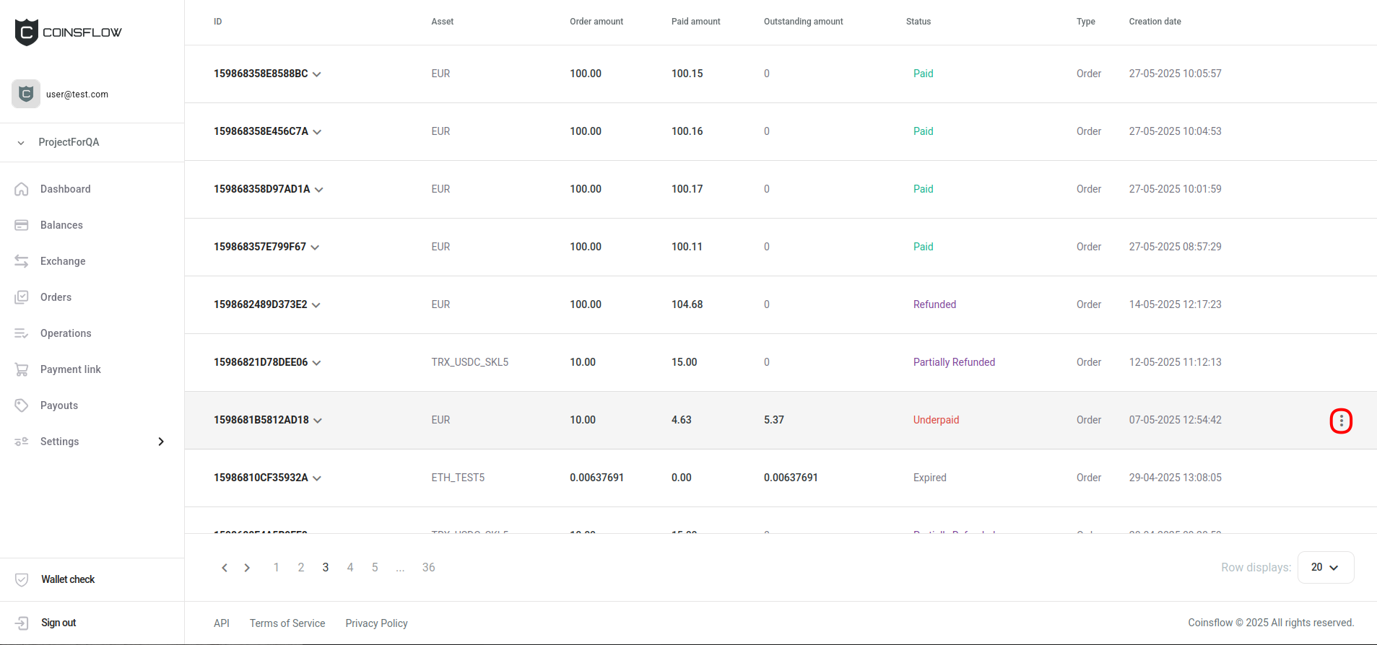The image size is (1377, 645).
Task: Expand the Settings submenu arrow
Action: [x=161, y=442]
